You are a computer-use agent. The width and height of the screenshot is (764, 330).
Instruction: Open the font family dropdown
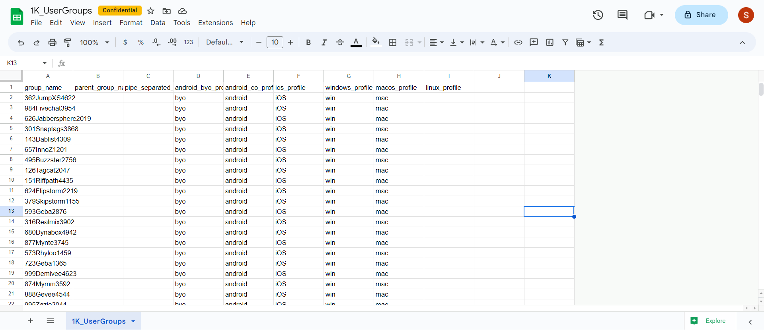click(x=224, y=43)
